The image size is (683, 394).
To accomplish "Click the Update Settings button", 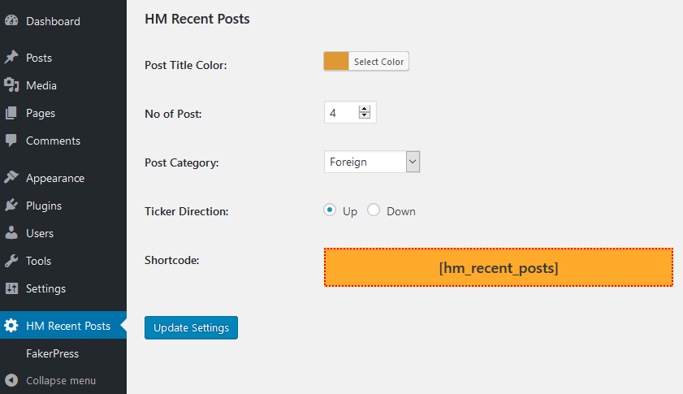I will [x=191, y=327].
